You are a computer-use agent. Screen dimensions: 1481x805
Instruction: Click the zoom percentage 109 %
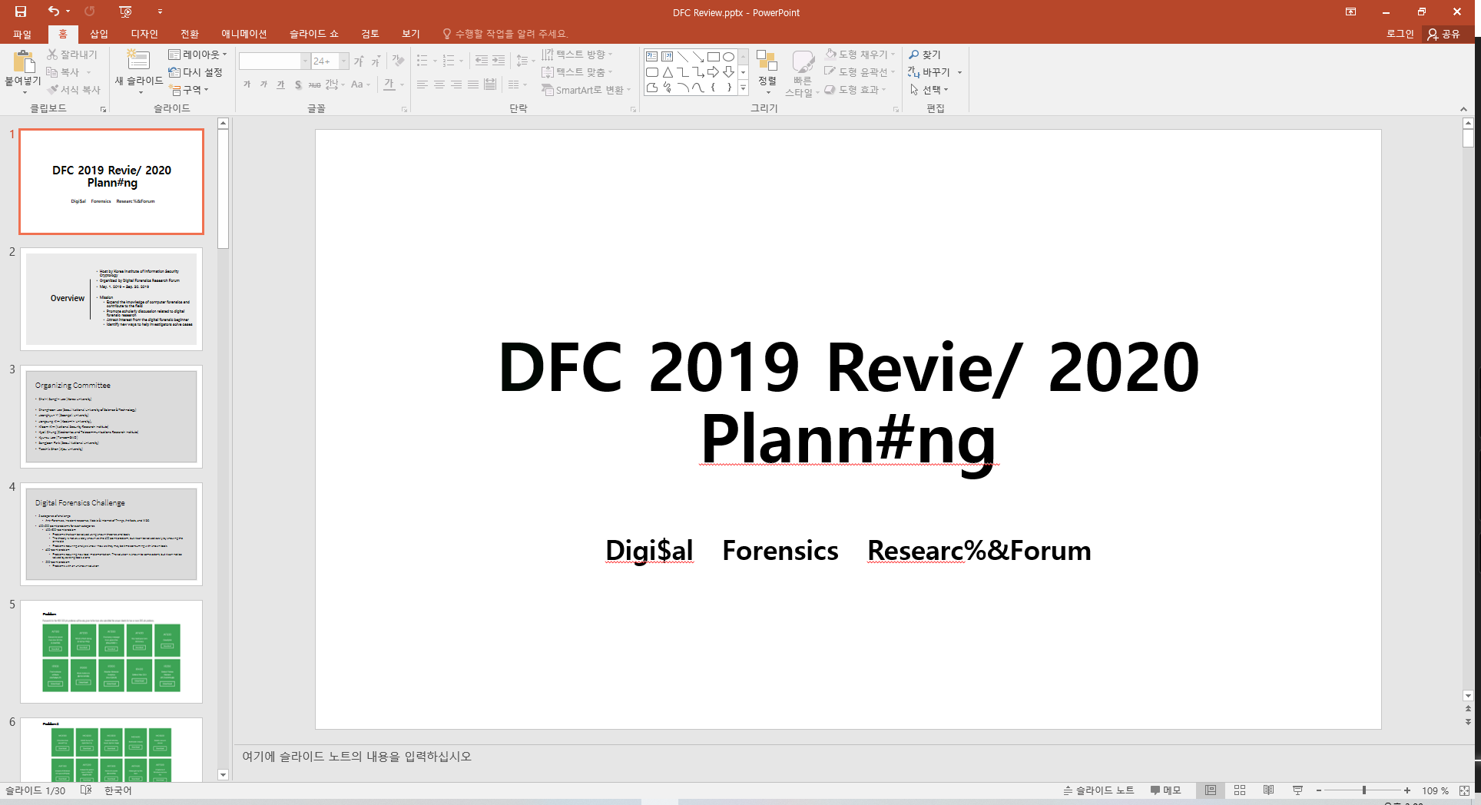1435,790
